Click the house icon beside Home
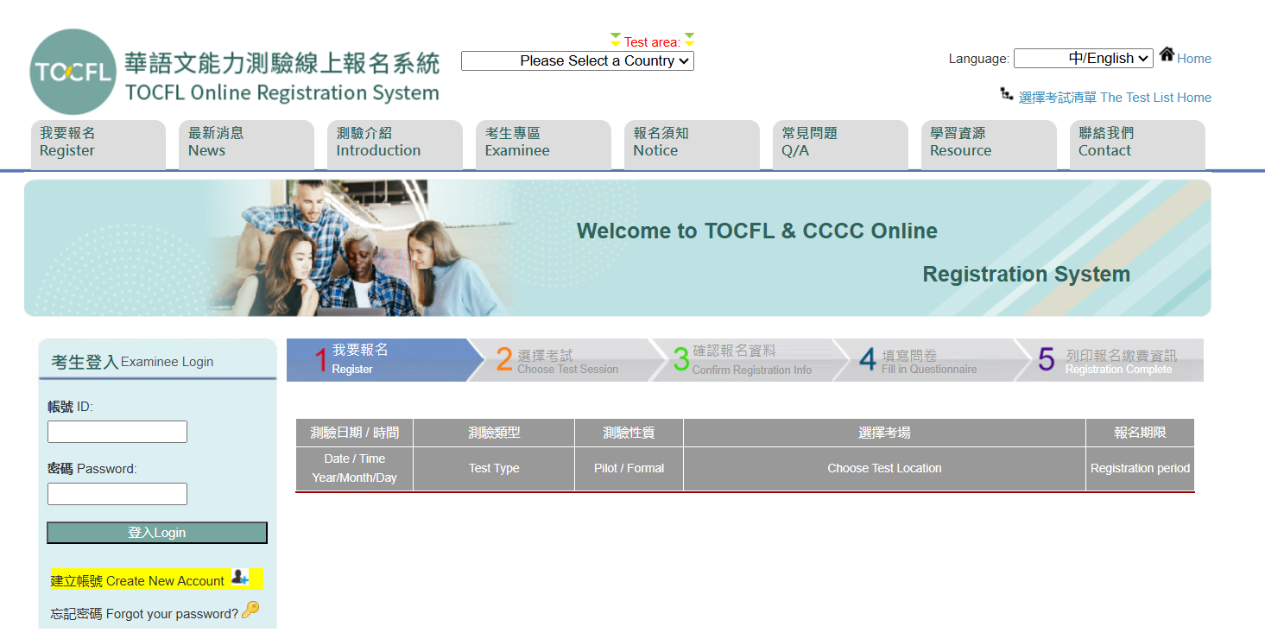1265x639 pixels. (x=1167, y=54)
